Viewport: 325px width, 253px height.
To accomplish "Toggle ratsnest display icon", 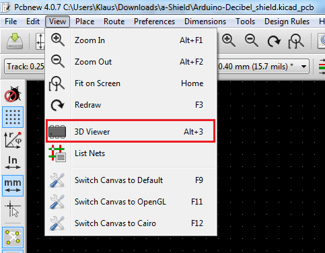I will click(13, 237).
